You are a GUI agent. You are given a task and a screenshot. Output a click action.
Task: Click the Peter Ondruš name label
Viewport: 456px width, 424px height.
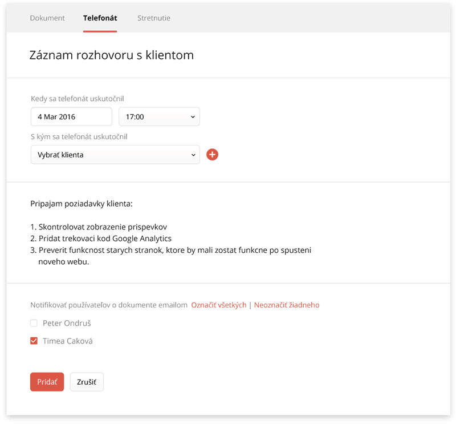tap(67, 323)
